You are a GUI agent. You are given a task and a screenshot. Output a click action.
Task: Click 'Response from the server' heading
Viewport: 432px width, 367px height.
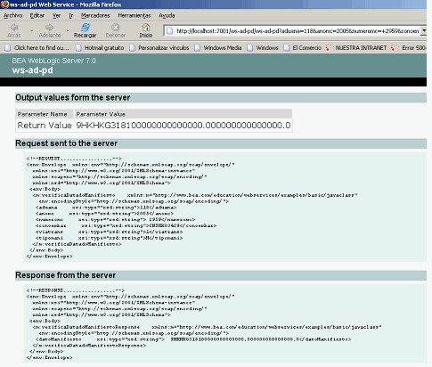point(66,275)
